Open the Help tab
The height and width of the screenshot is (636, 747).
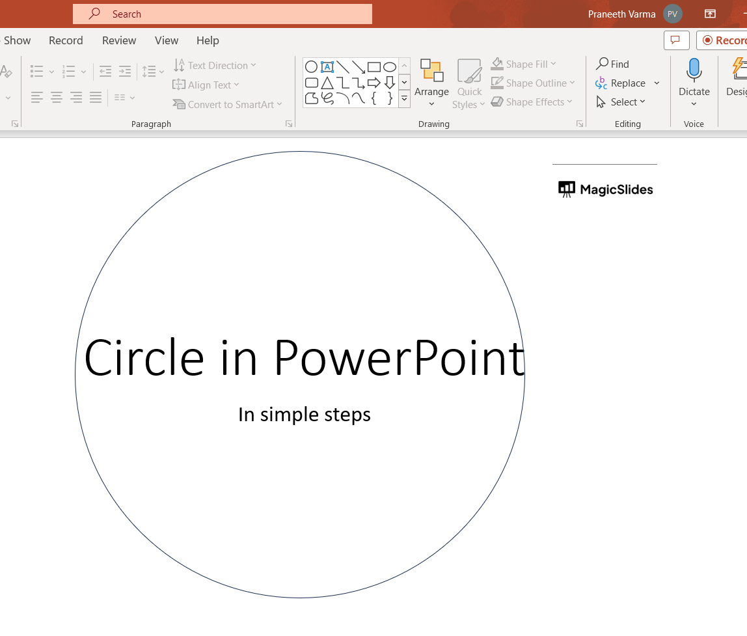208,40
